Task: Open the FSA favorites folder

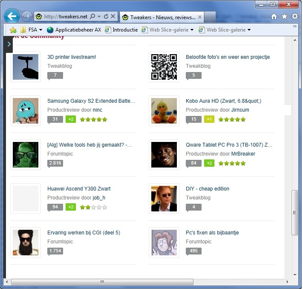Action: (x=29, y=30)
